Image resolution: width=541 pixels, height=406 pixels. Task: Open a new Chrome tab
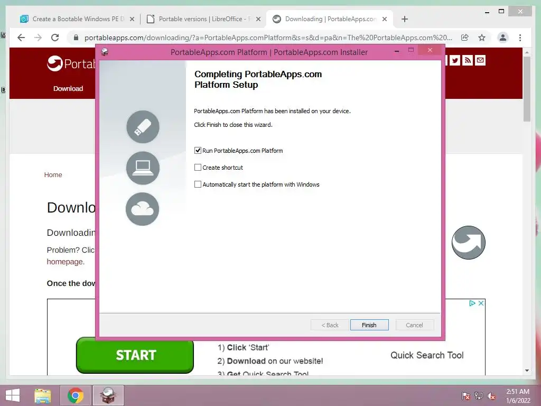point(405,19)
